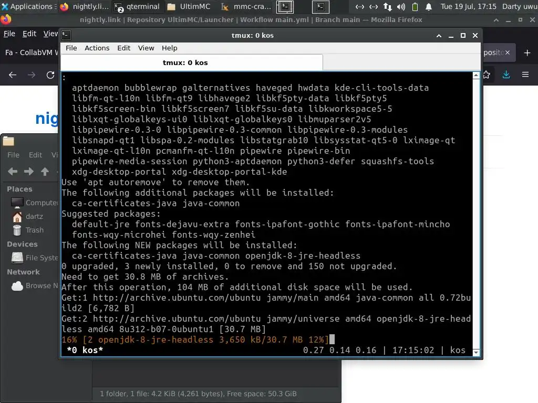Open Edit menu in qterminal
The image size is (538, 403).
pos(123,48)
